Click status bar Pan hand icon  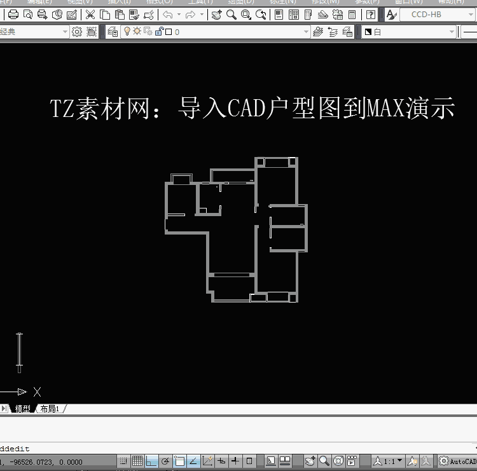pos(310,461)
